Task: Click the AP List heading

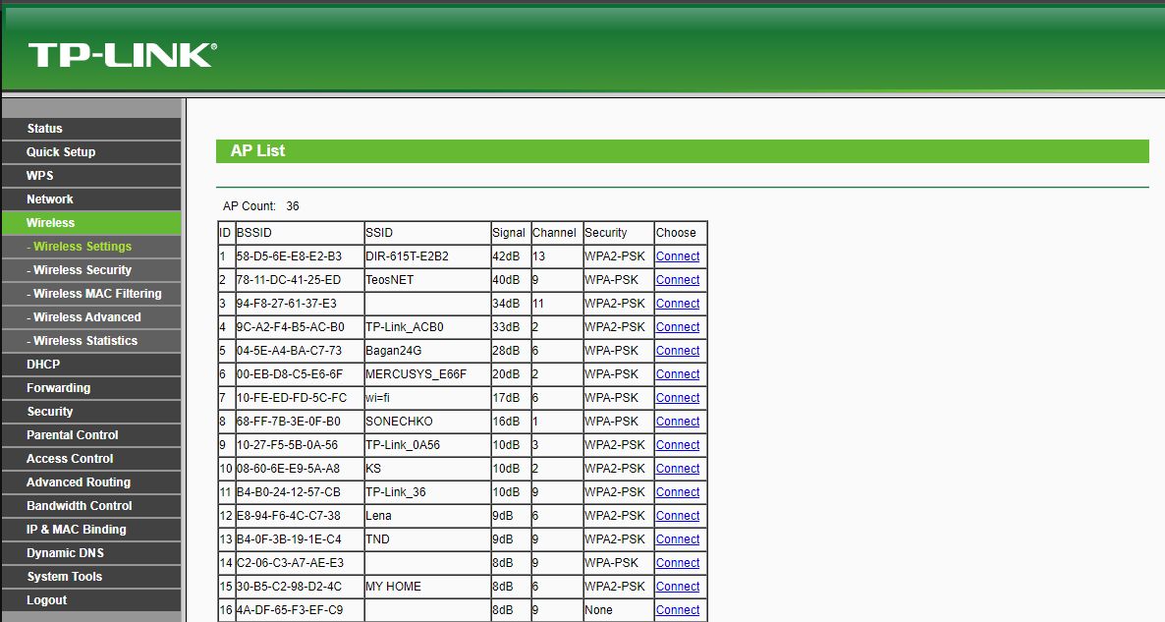Action: 257,151
